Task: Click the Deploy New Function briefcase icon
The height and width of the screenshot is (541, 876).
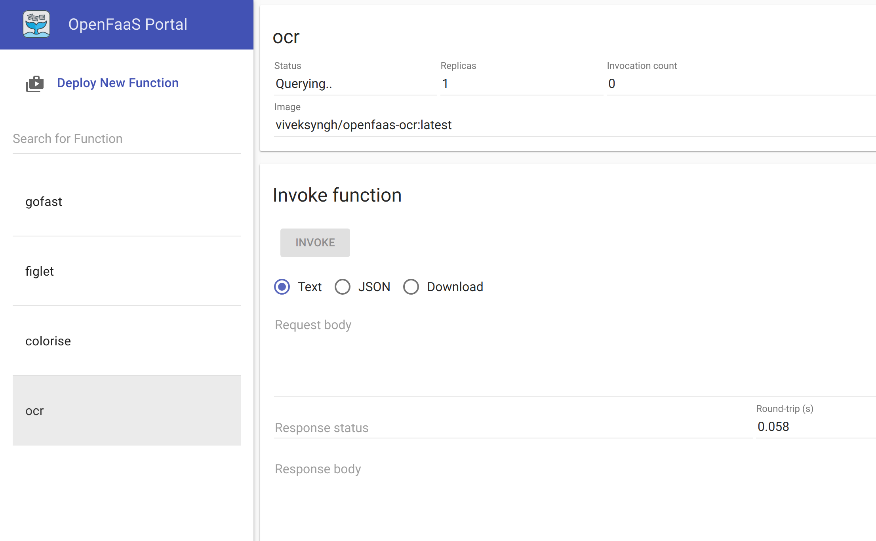Action: tap(35, 83)
